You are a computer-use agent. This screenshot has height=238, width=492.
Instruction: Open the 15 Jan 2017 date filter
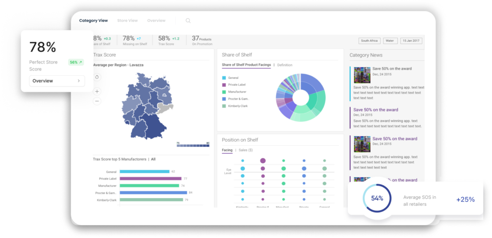(411, 41)
